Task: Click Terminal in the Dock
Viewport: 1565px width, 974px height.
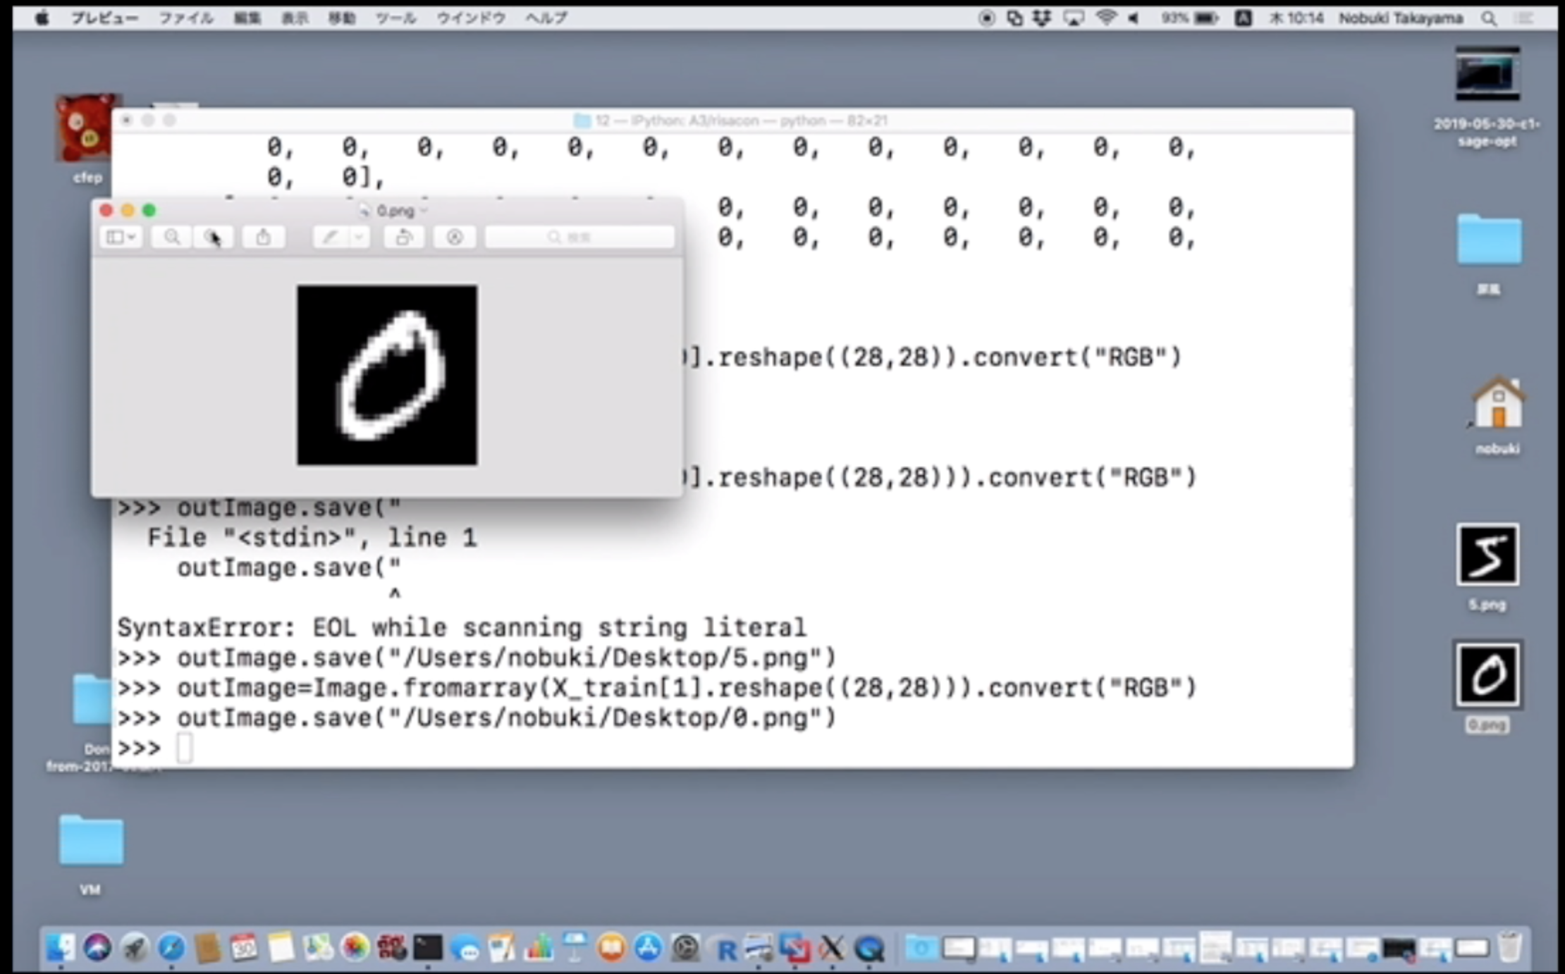Action: point(428,948)
